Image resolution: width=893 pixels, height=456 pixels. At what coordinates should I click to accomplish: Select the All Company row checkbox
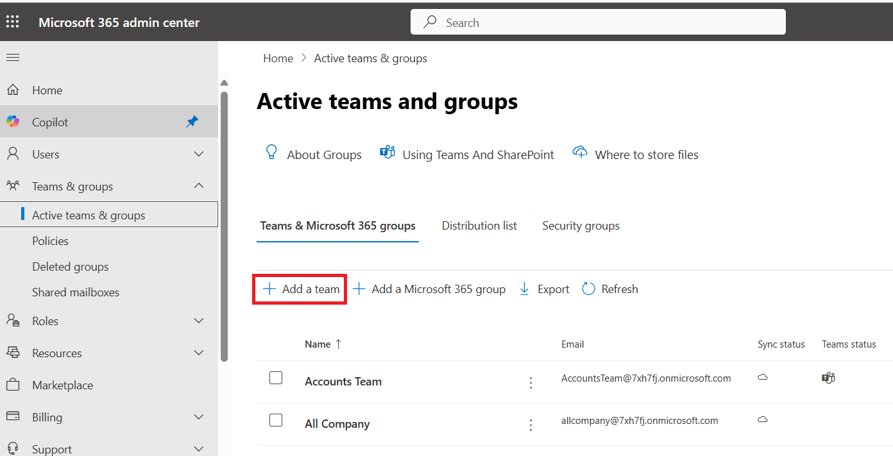coord(276,420)
